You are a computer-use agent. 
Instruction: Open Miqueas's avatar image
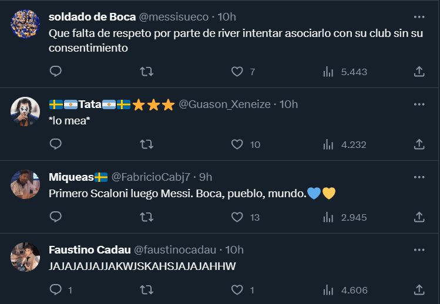tap(25, 184)
